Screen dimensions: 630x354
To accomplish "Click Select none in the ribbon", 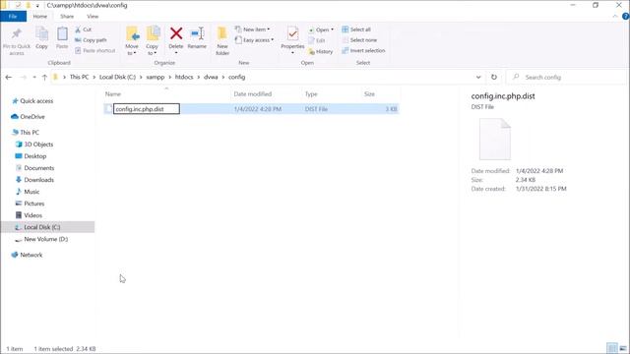I will tap(359, 40).
